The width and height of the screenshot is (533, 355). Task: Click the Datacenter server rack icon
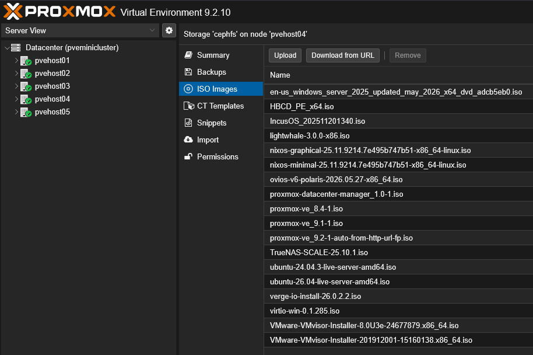pos(16,48)
